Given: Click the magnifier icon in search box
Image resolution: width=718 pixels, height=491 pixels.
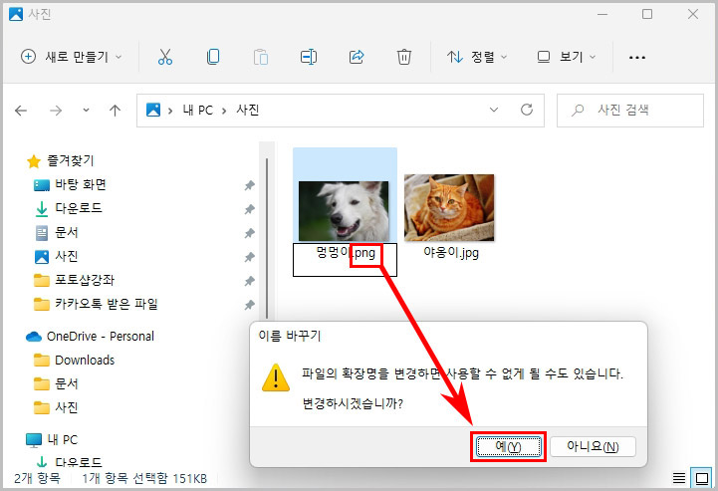Looking at the screenshot, I should 578,110.
